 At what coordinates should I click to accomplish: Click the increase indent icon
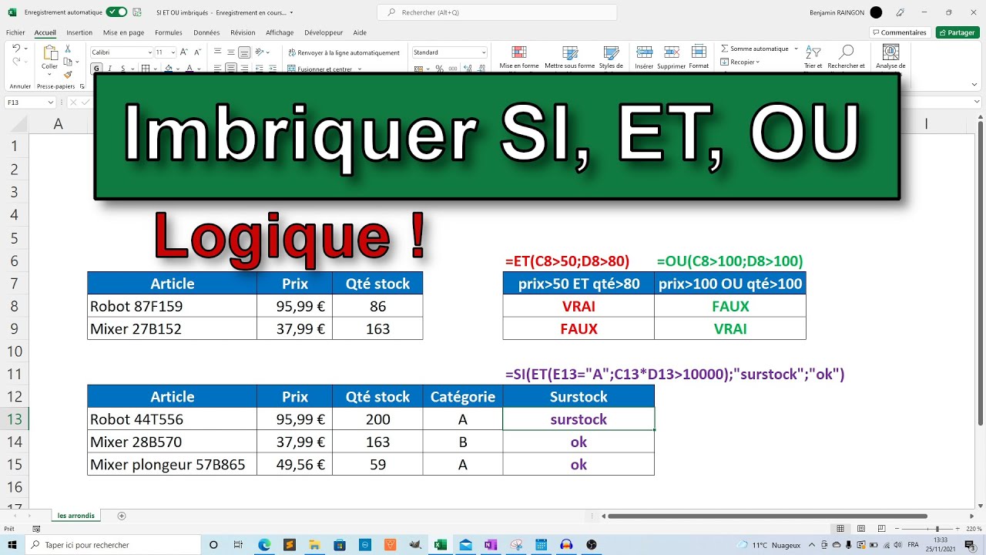pos(273,69)
